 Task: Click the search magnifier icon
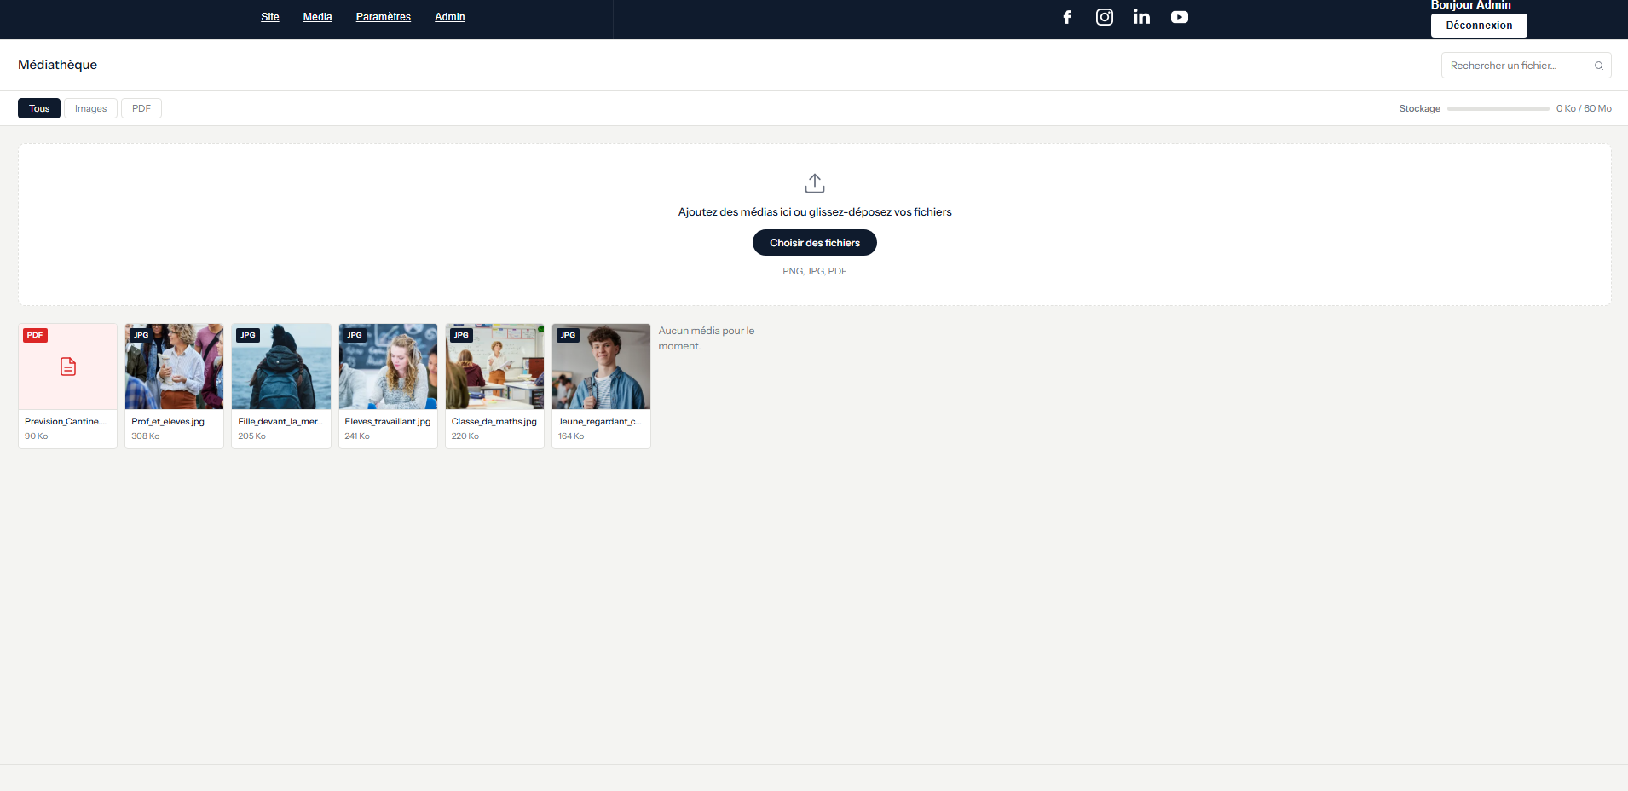pyautogui.click(x=1599, y=66)
